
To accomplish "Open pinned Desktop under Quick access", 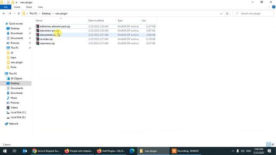I will coord(15,28).
